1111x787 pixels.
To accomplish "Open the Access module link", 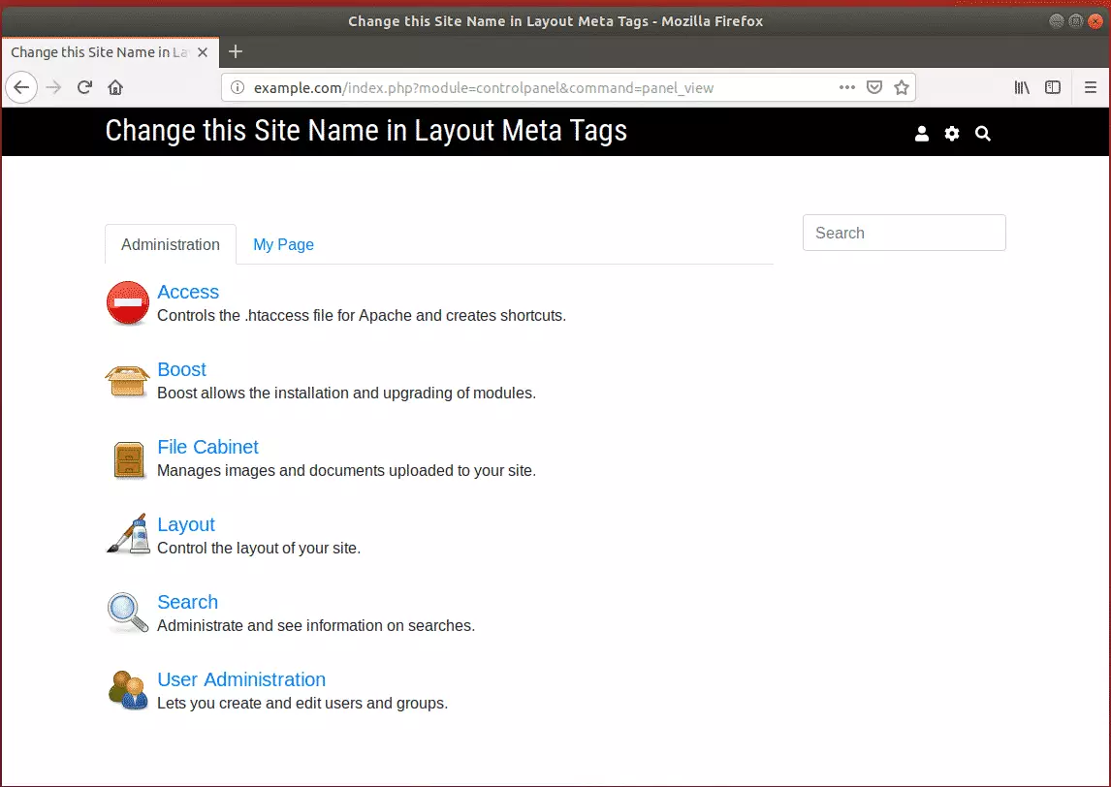I will pos(188,292).
